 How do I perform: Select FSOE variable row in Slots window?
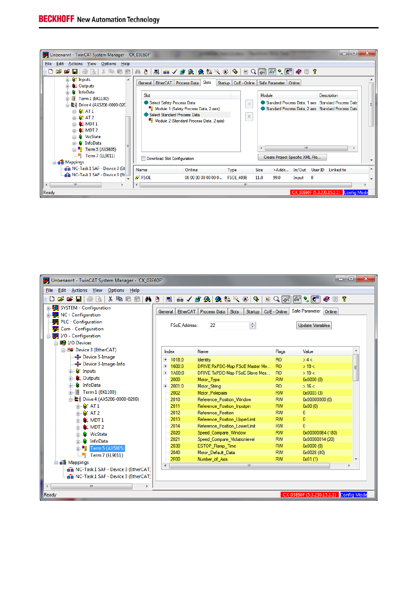click(251, 178)
